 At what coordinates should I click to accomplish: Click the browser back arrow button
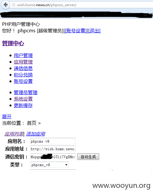pos(6,5)
